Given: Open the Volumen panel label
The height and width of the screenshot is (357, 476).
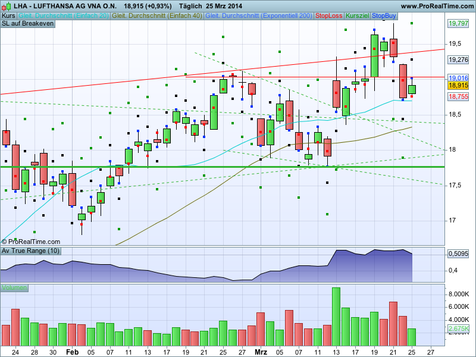Looking at the screenshot, I should [14, 288].
